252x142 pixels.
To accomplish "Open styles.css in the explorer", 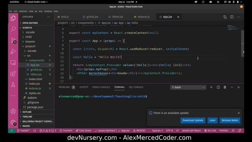I will click(35, 93).
